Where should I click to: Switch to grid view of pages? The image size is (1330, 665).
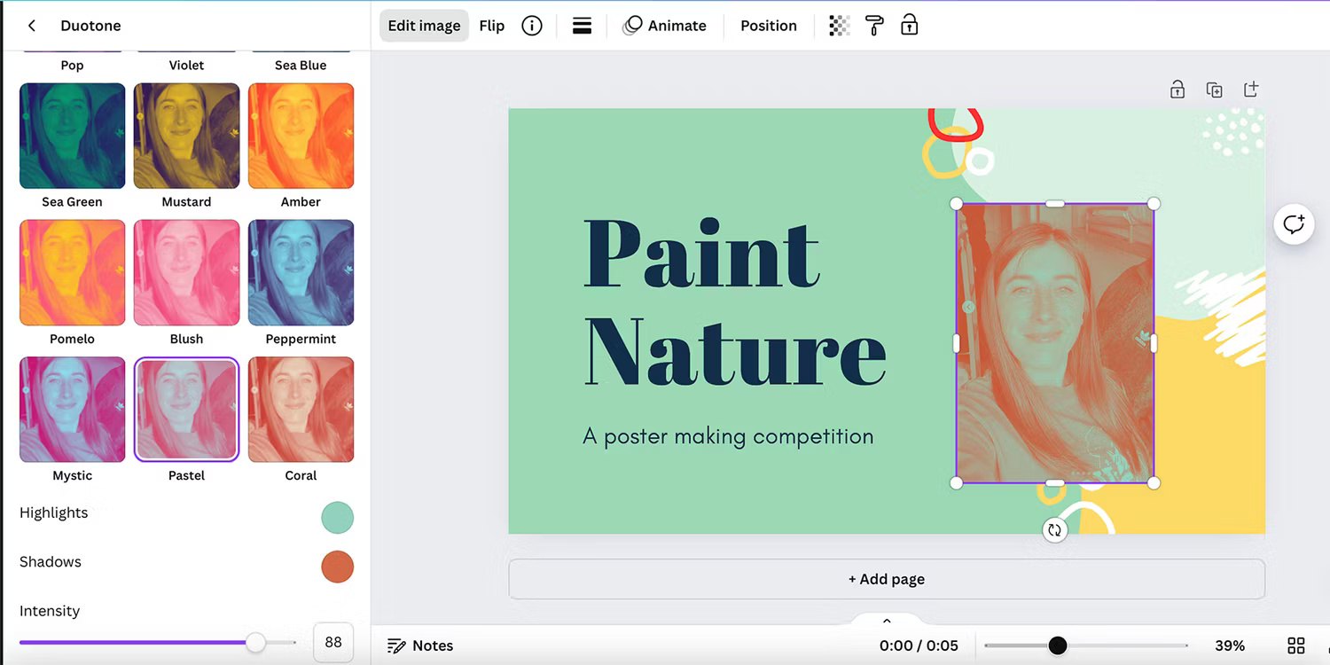(1295, 645)
